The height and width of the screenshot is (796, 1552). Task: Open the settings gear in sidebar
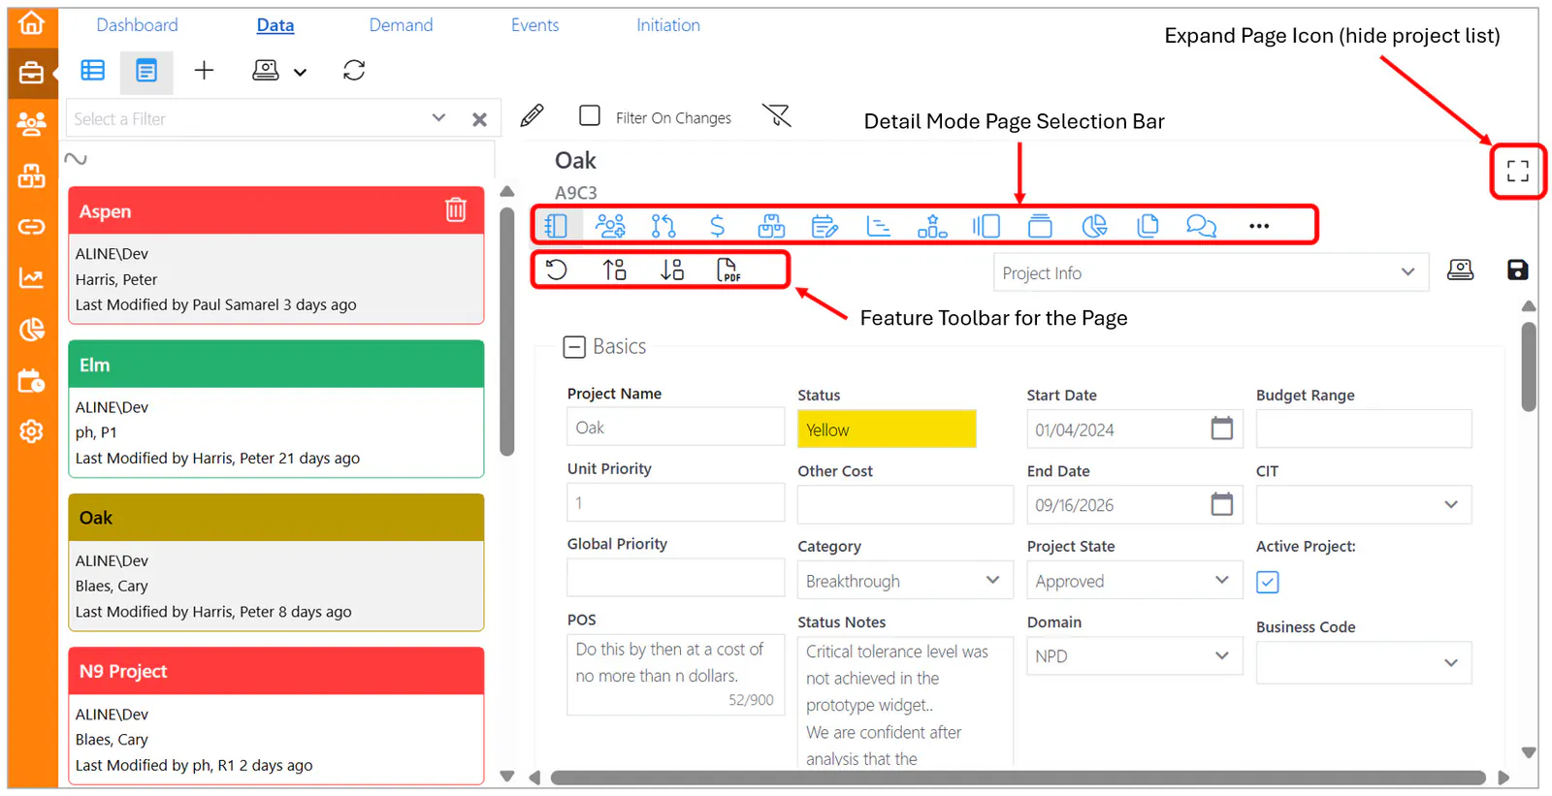31,431
